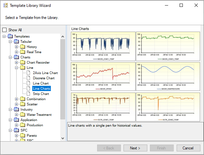Collapse the Charts folder node
Viewport: 204px width, 155px height.
[10, 57]
